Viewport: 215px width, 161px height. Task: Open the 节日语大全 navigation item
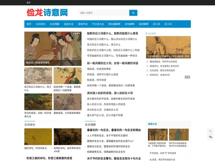pyautogui.click(x=98, y=24)
